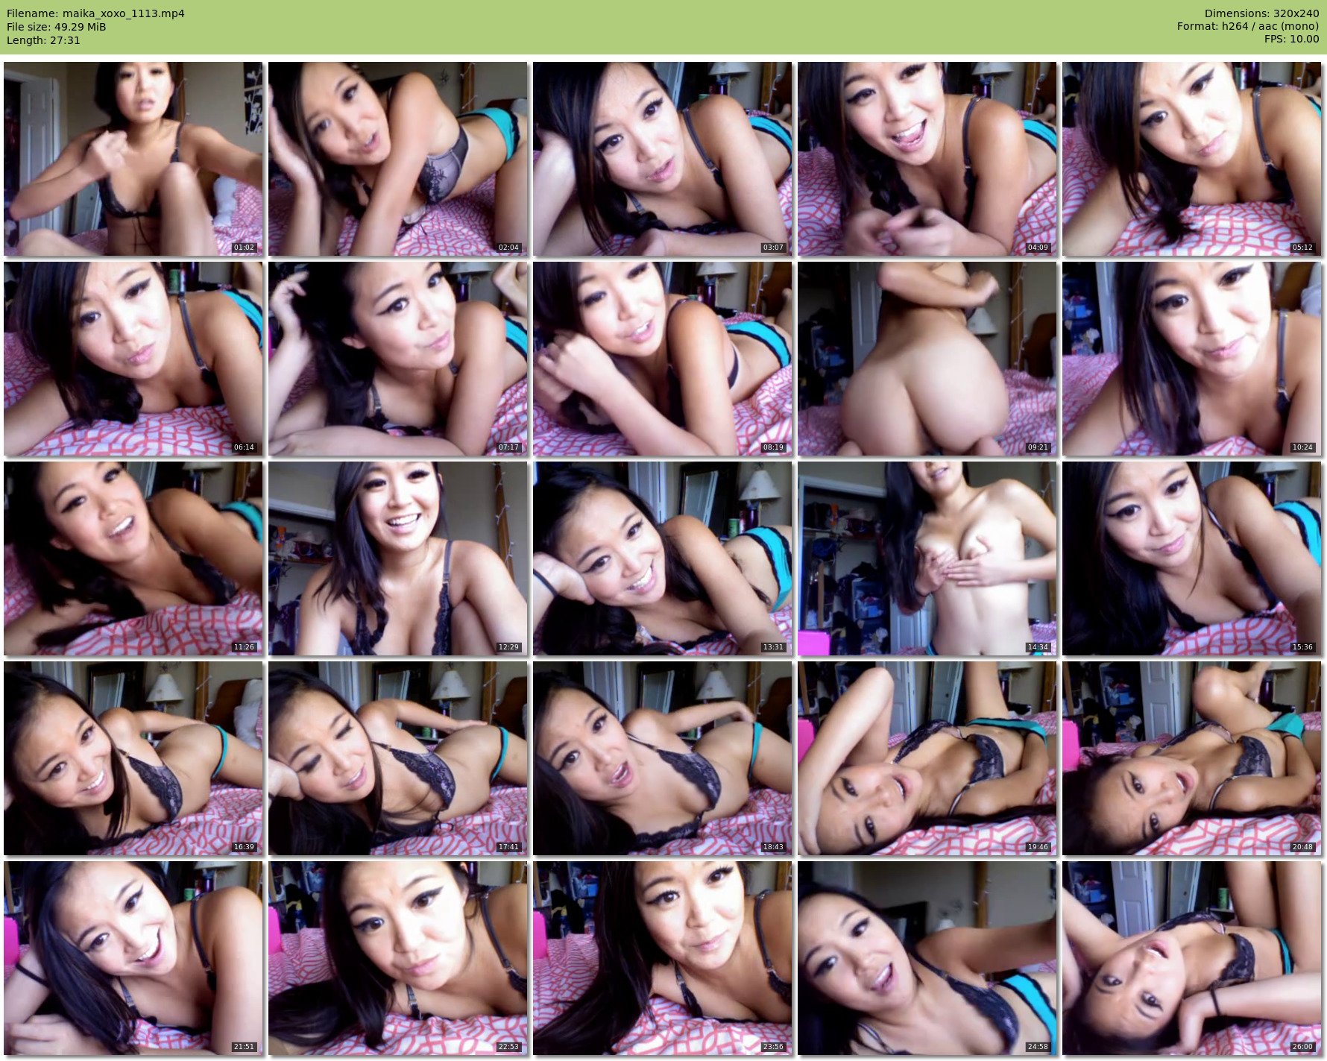1327x1061 pixels.
Task: Click the thumbnail timestamped 15:36
Action: (x=1192, y=558)
